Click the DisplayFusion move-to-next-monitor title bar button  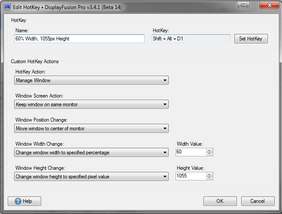(x=243, y=5)
